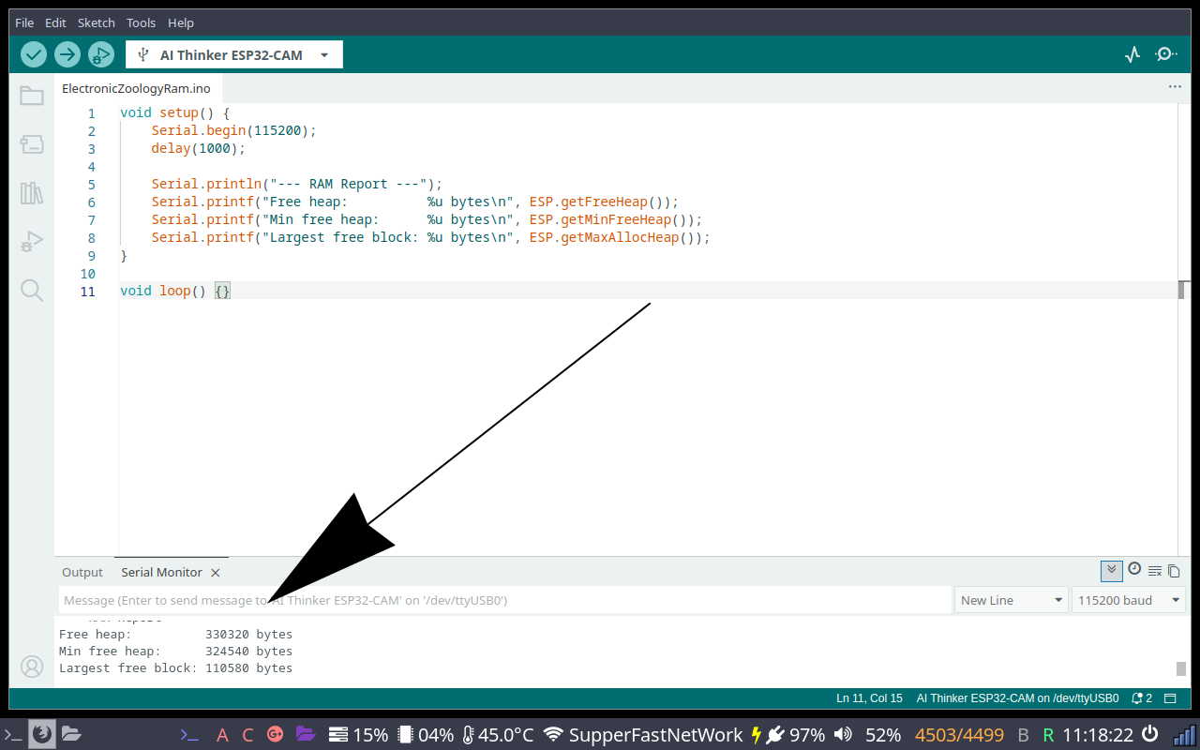Switch to the Output tab
The width and height of the screenshot is (1200, 750).
(x=82, y=572)
